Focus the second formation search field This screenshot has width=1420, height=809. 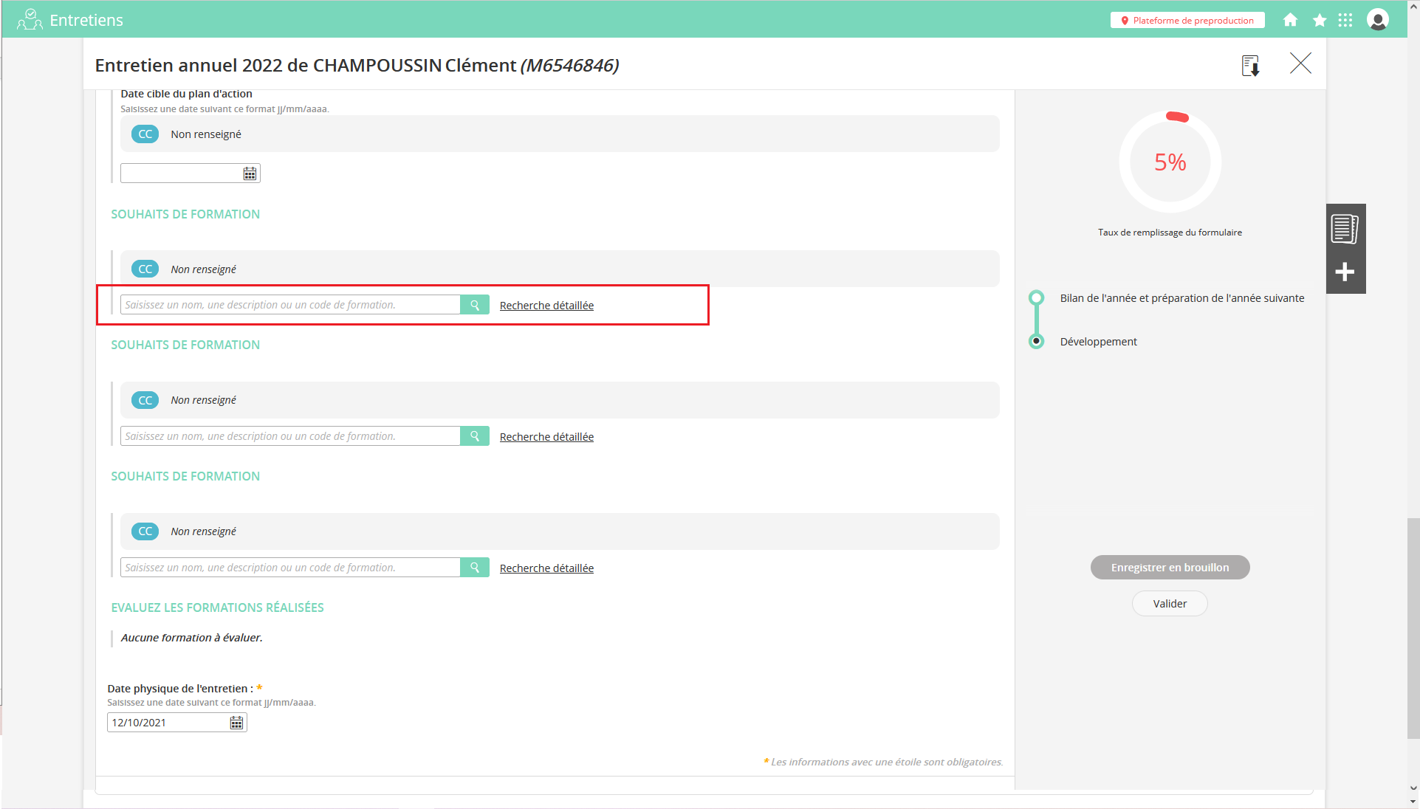pos(290,436)
